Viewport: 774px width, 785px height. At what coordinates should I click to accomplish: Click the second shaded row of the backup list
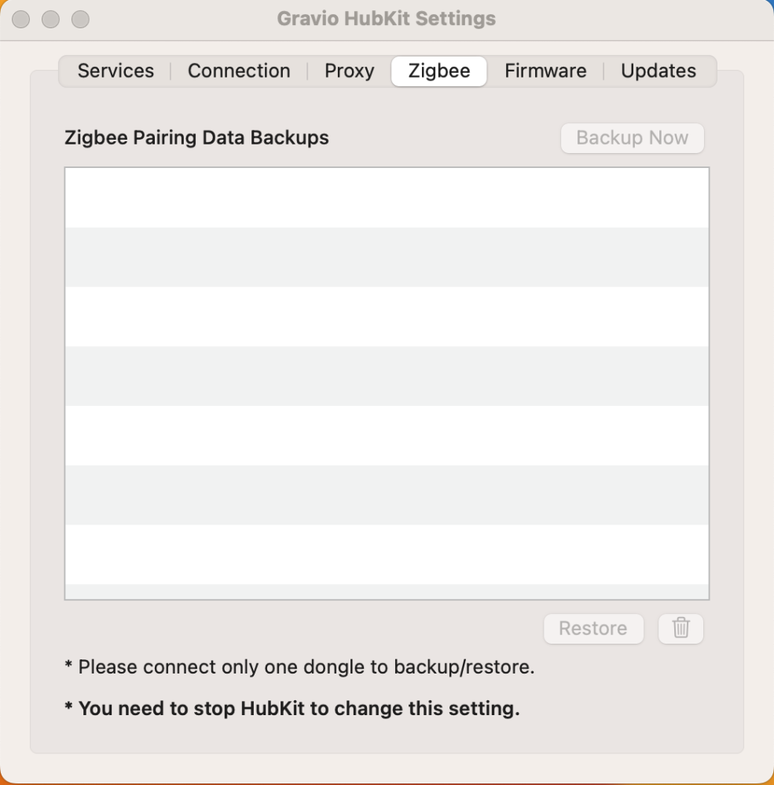[x=387, y=257]
